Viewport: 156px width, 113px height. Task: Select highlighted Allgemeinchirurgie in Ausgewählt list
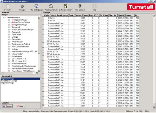(20, 79)
